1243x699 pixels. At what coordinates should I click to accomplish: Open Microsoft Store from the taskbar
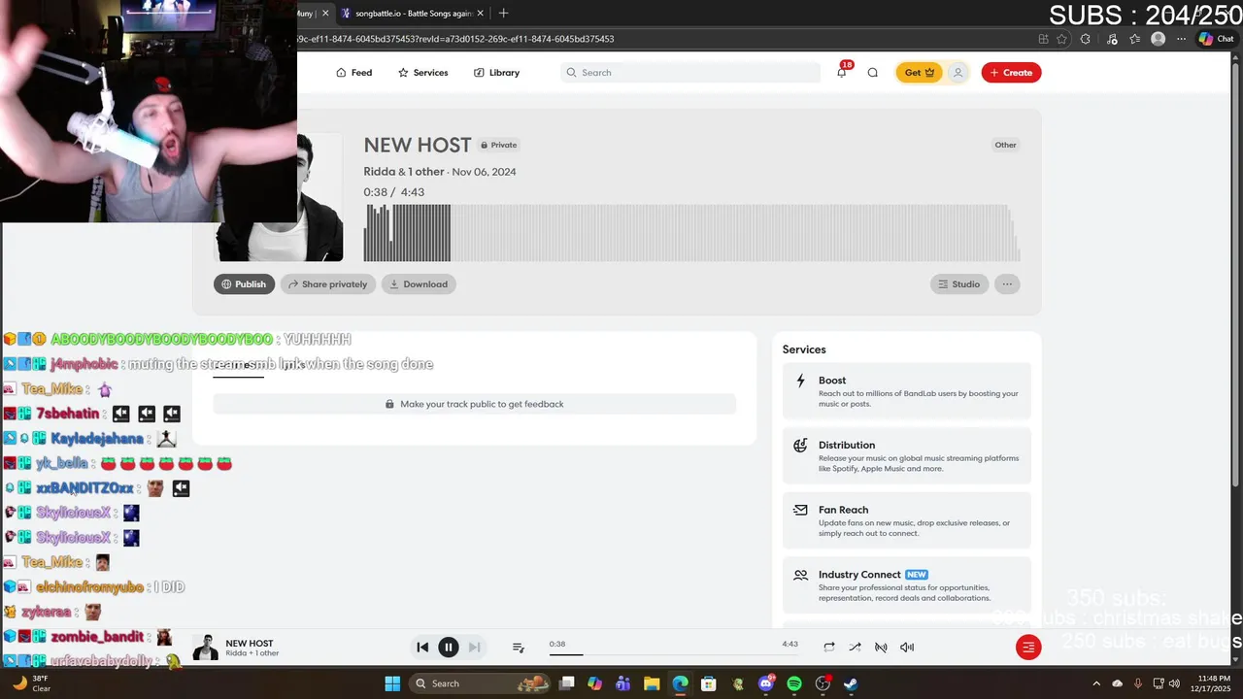tap(709, 683)
